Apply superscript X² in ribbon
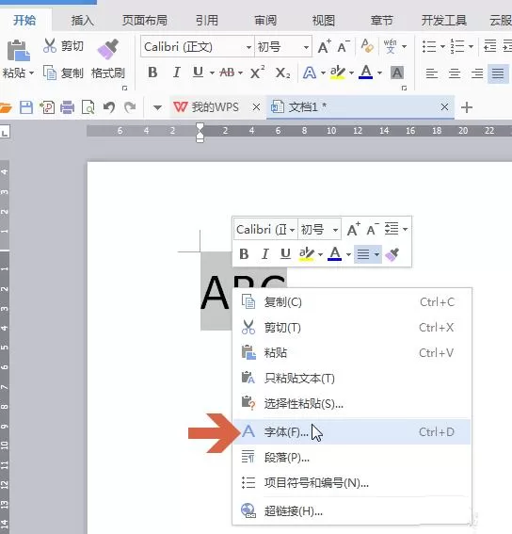The width and height of the screenshot is (512, 534). 257,73
